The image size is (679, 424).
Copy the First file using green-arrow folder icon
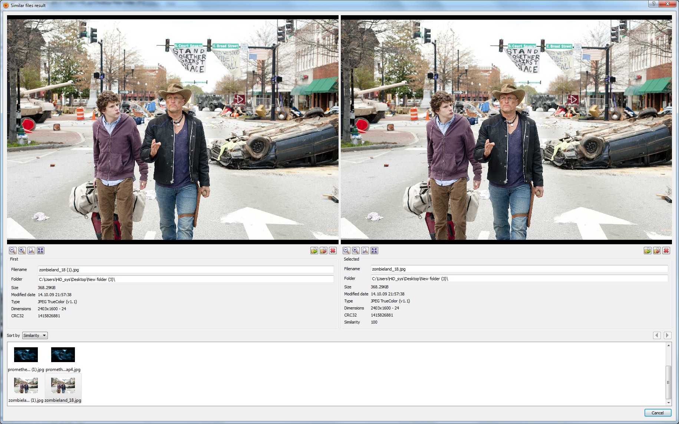[314, 251]
